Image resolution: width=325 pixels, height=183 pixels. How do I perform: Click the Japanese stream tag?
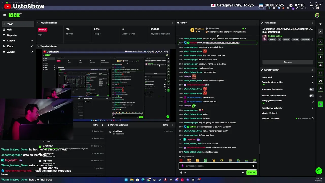click(305, 40)
